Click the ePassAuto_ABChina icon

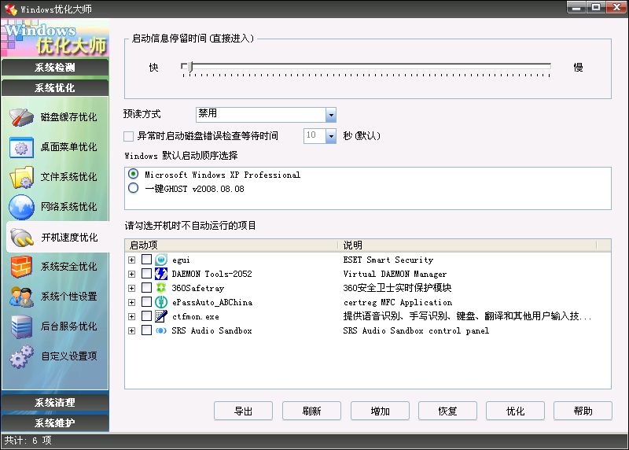coord(161,302)
